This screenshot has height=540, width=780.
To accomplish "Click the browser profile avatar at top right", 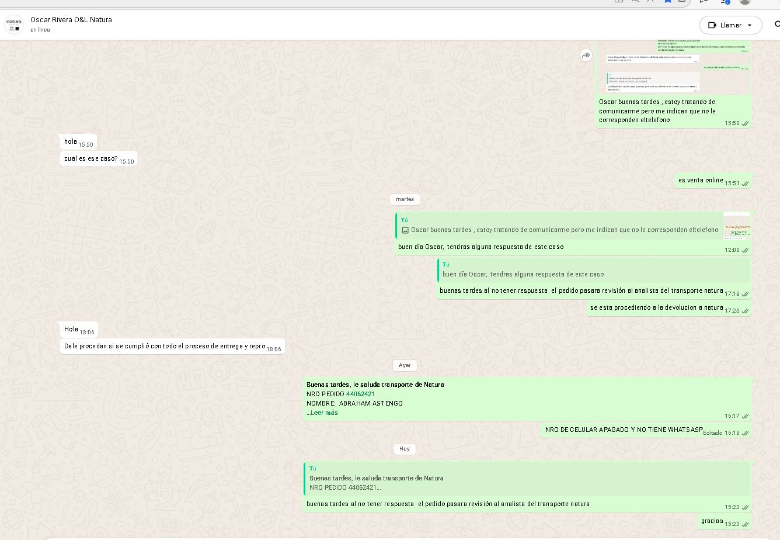I will click(744, 2).
